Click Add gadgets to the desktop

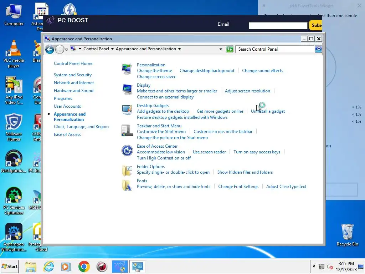[x=163, y=111]
